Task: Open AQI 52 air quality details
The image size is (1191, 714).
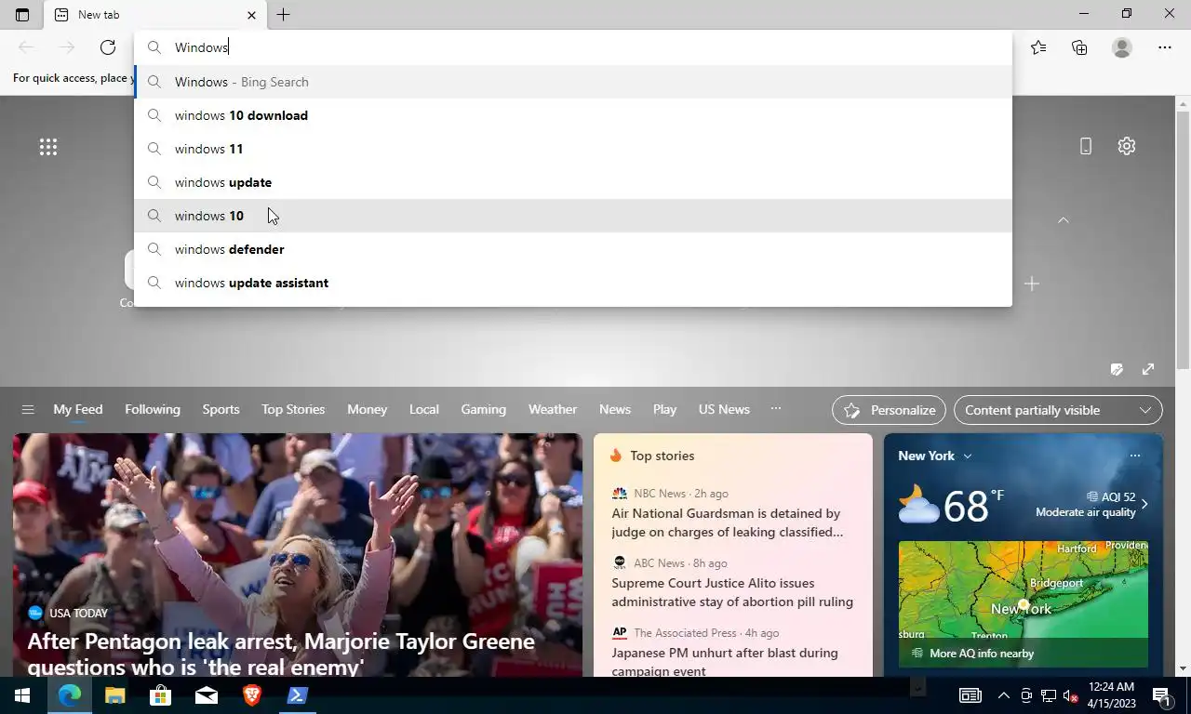Action: click(x=1092, y=504)
